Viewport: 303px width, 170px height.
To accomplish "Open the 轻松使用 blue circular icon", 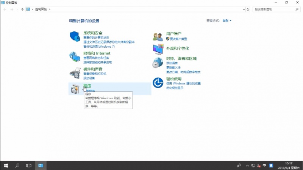I will click(158, 83).
